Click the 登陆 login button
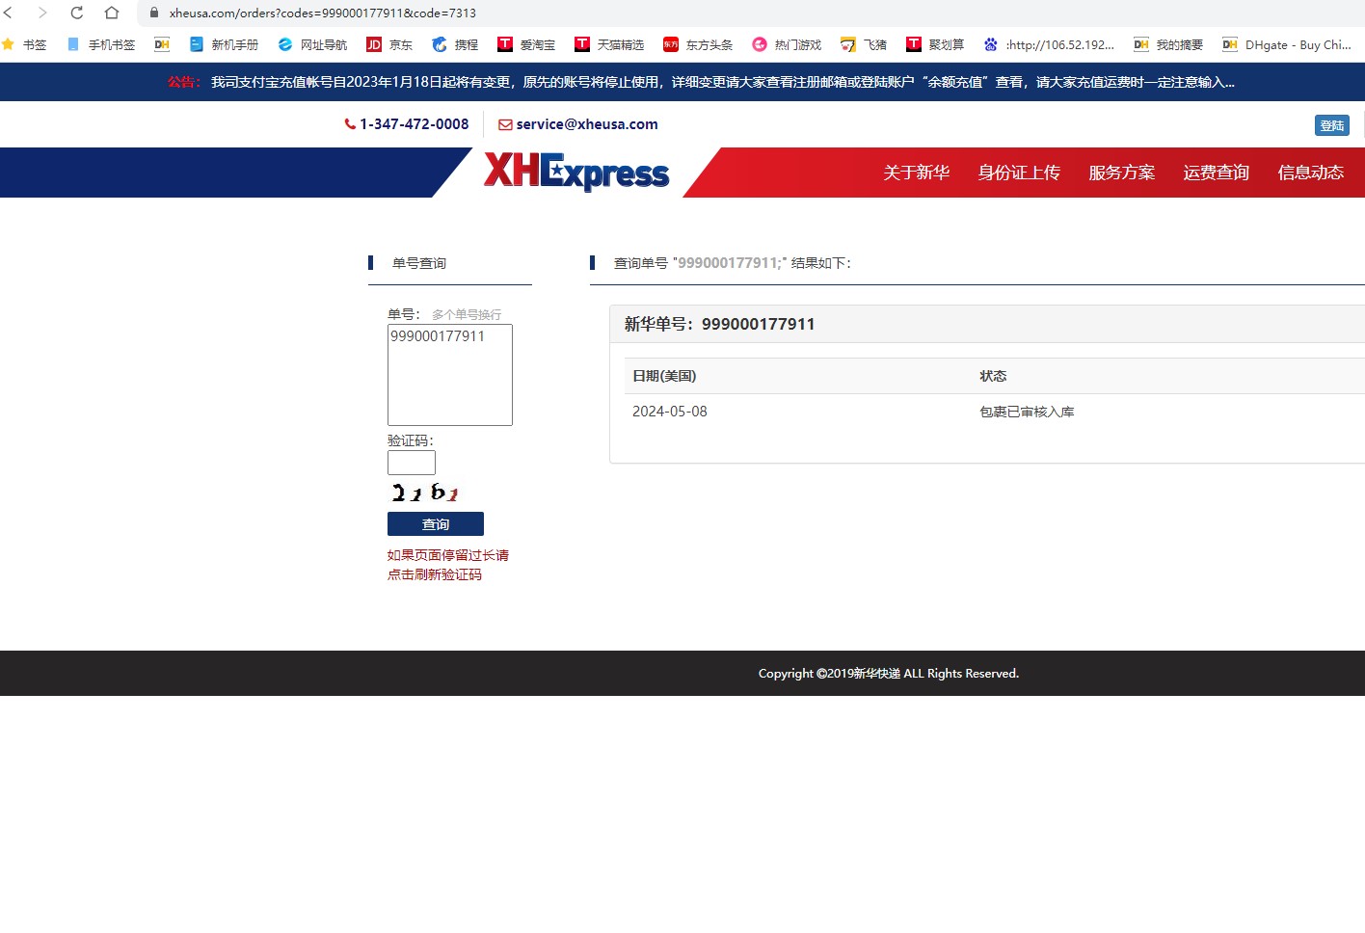Image resolution: width=1365 pixels, height=933 pixels. click(1331, 125)
